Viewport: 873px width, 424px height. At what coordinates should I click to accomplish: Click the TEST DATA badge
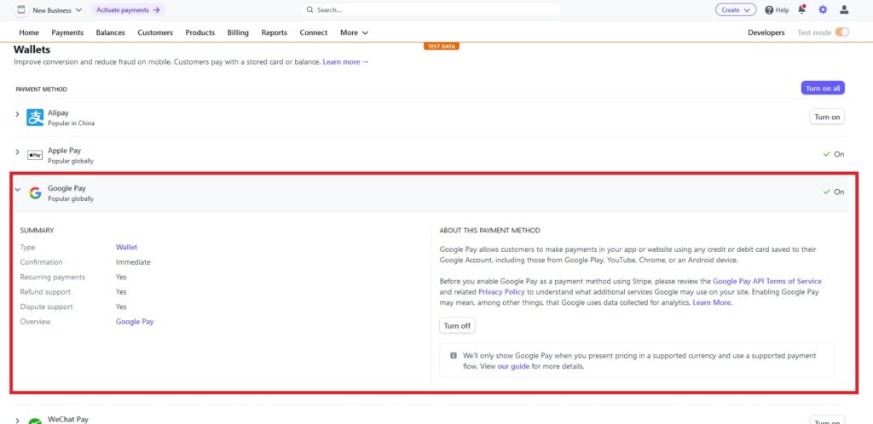[x=441, y=47]
